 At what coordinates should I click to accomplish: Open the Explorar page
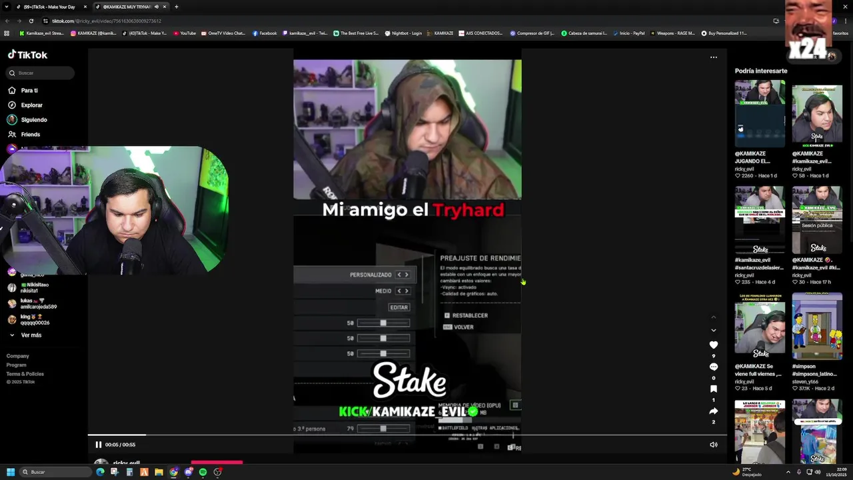coord(25,105)
